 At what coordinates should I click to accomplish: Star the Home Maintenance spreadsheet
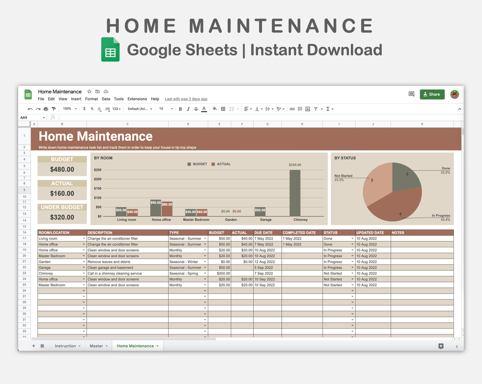point(89,91)
